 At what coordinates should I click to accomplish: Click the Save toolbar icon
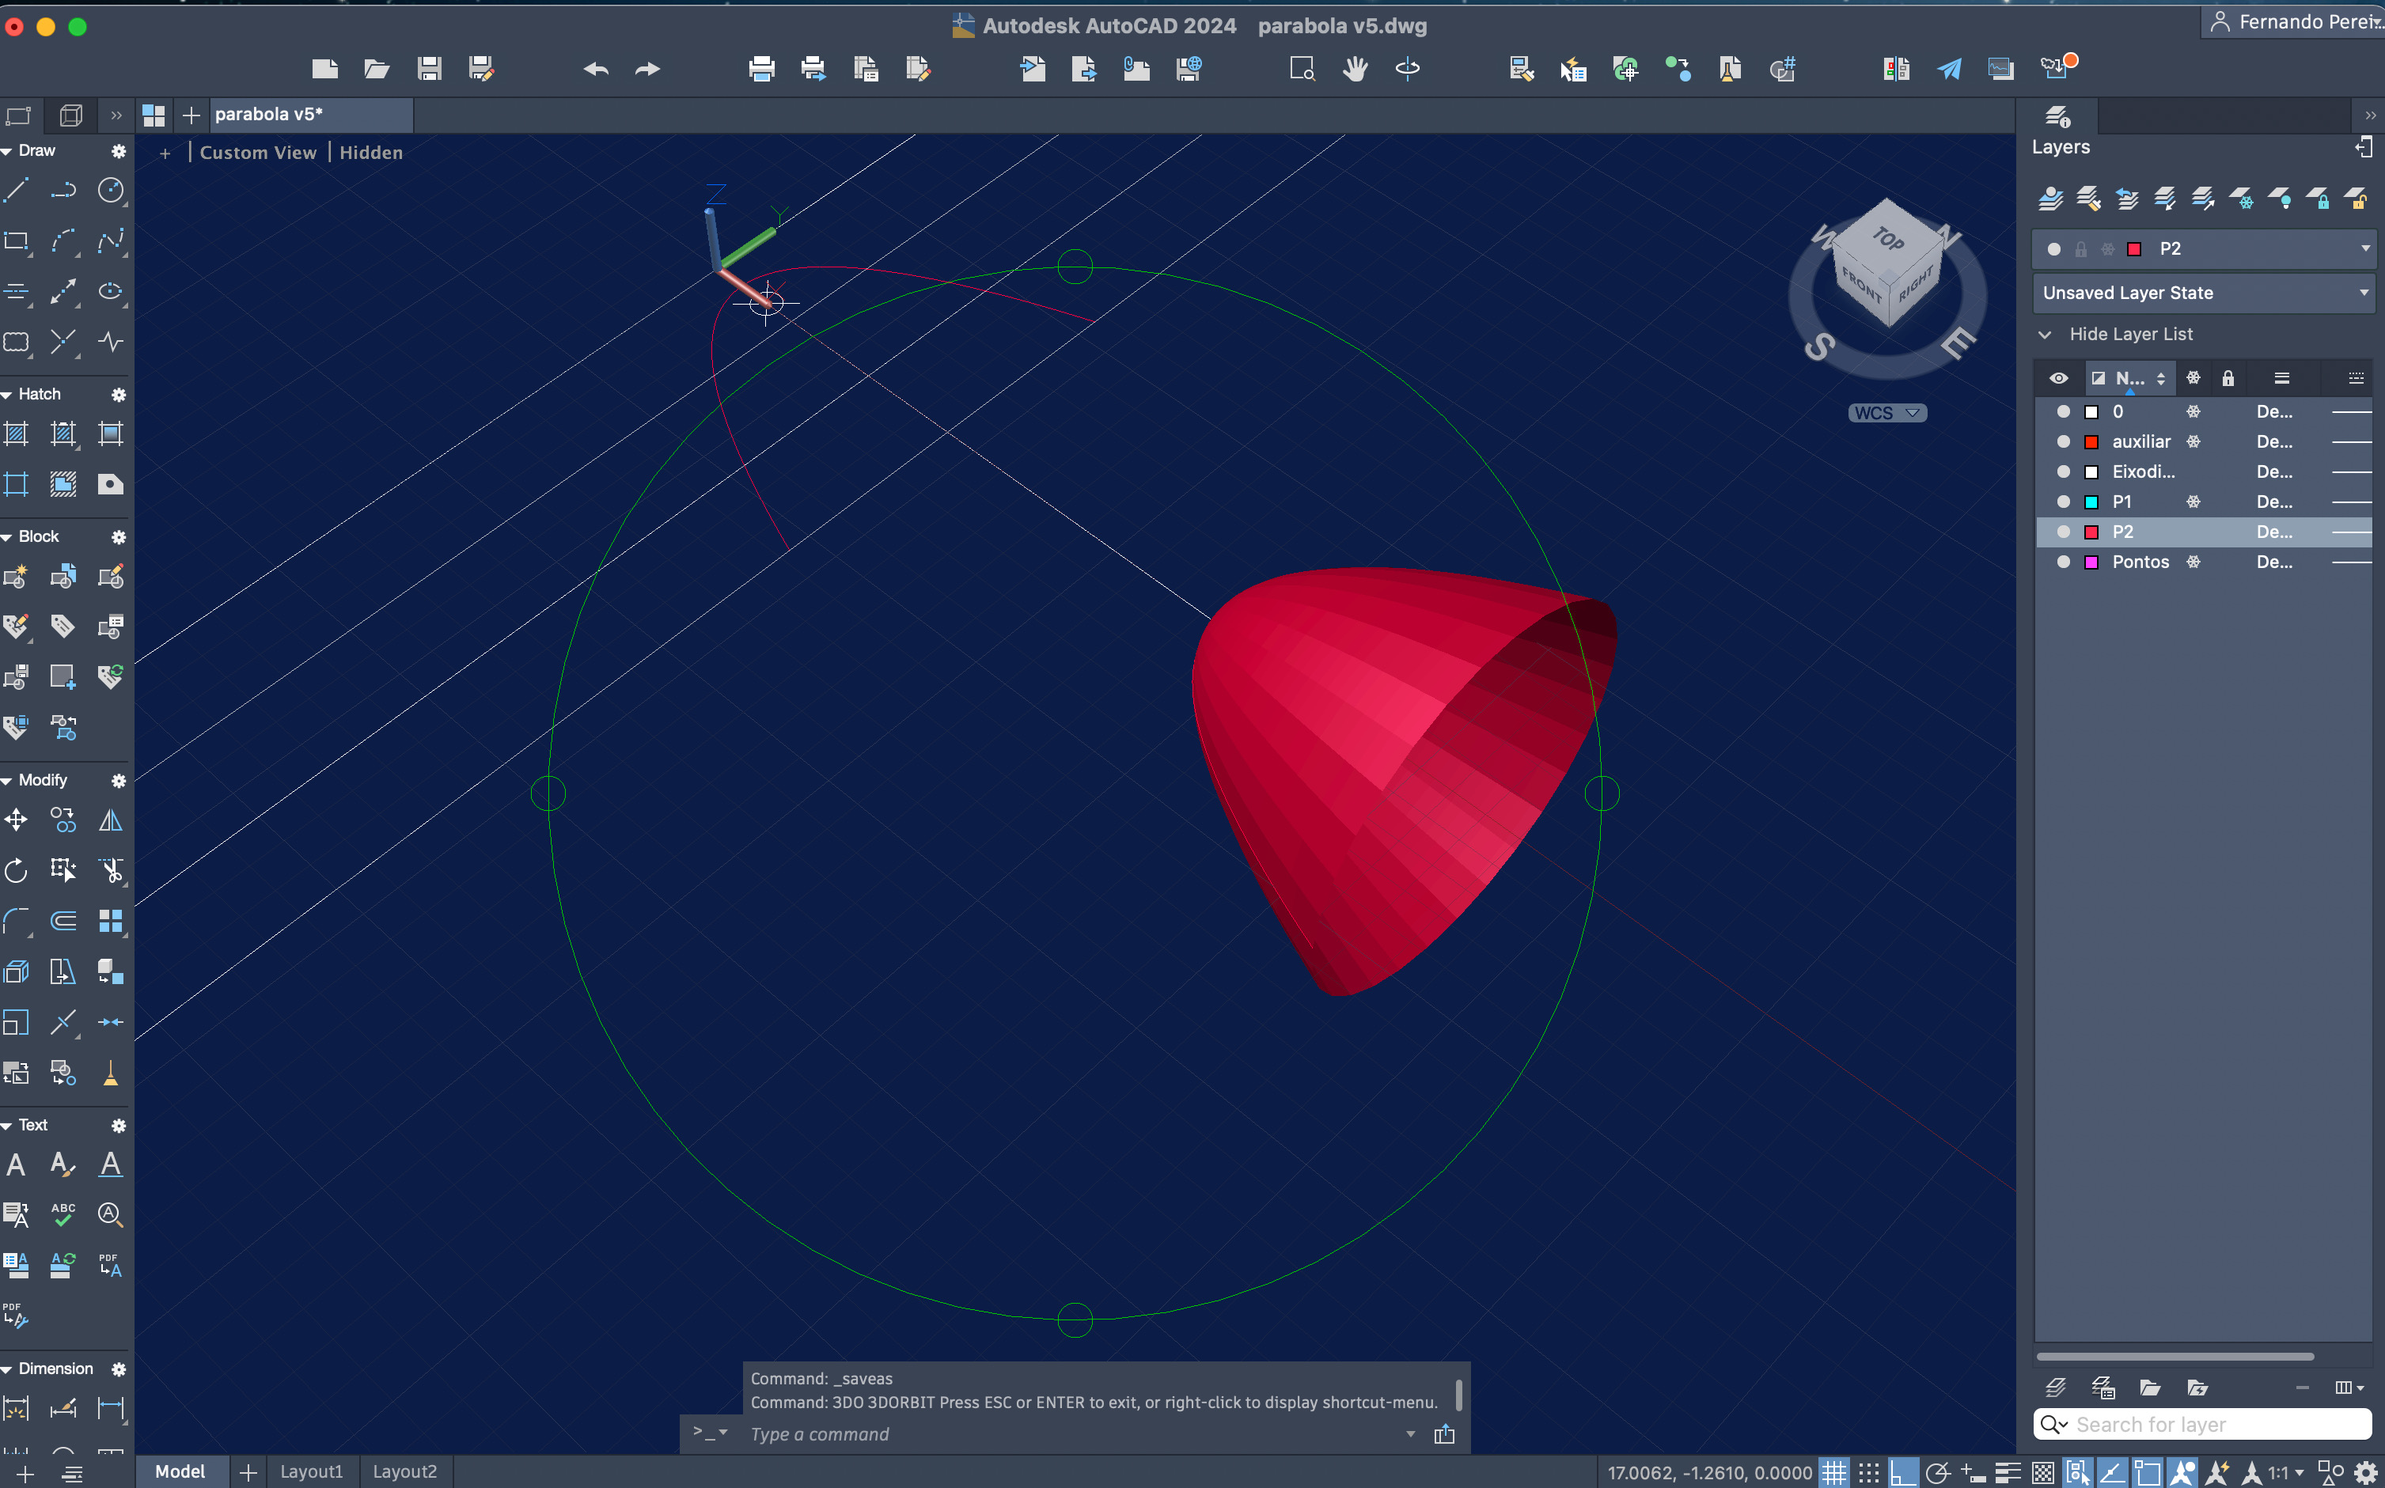point(429,69)
